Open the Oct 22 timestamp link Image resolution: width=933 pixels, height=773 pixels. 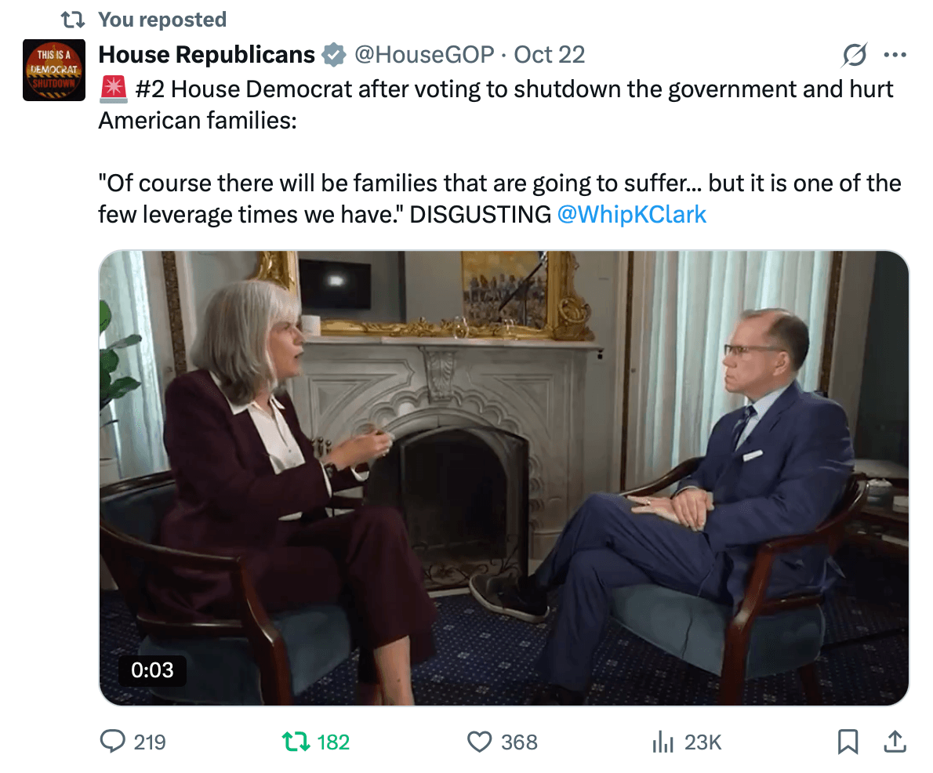(550, 55)
